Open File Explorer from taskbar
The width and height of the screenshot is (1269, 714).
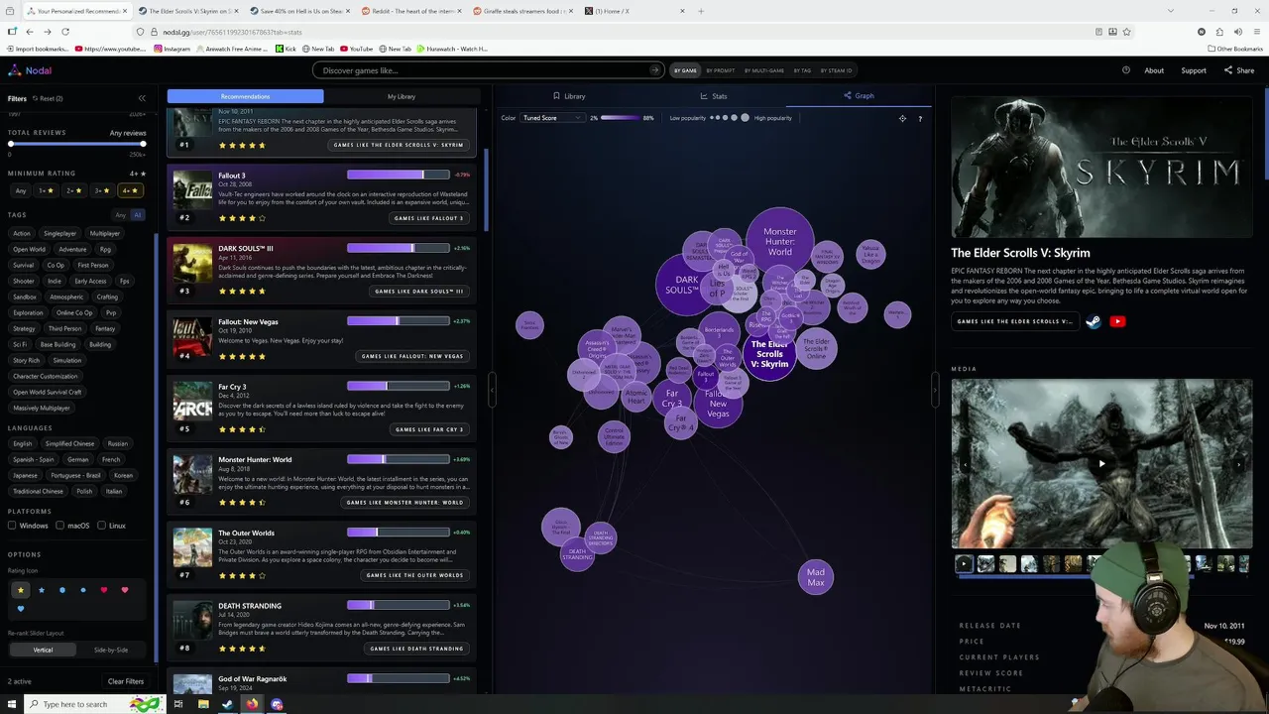(x=202, y=704)
